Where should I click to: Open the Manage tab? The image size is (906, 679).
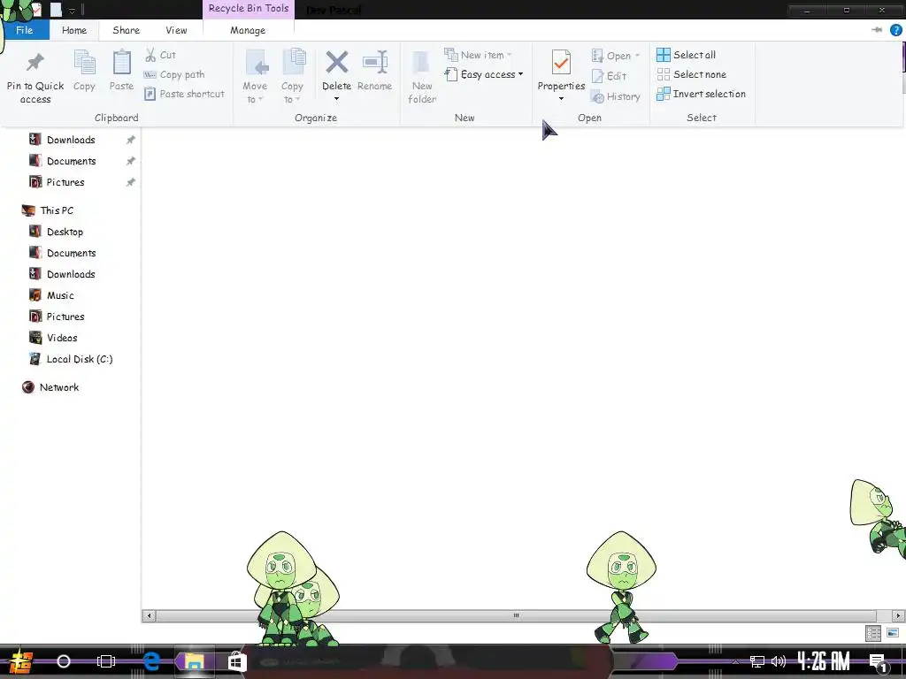tap(248, 30)
